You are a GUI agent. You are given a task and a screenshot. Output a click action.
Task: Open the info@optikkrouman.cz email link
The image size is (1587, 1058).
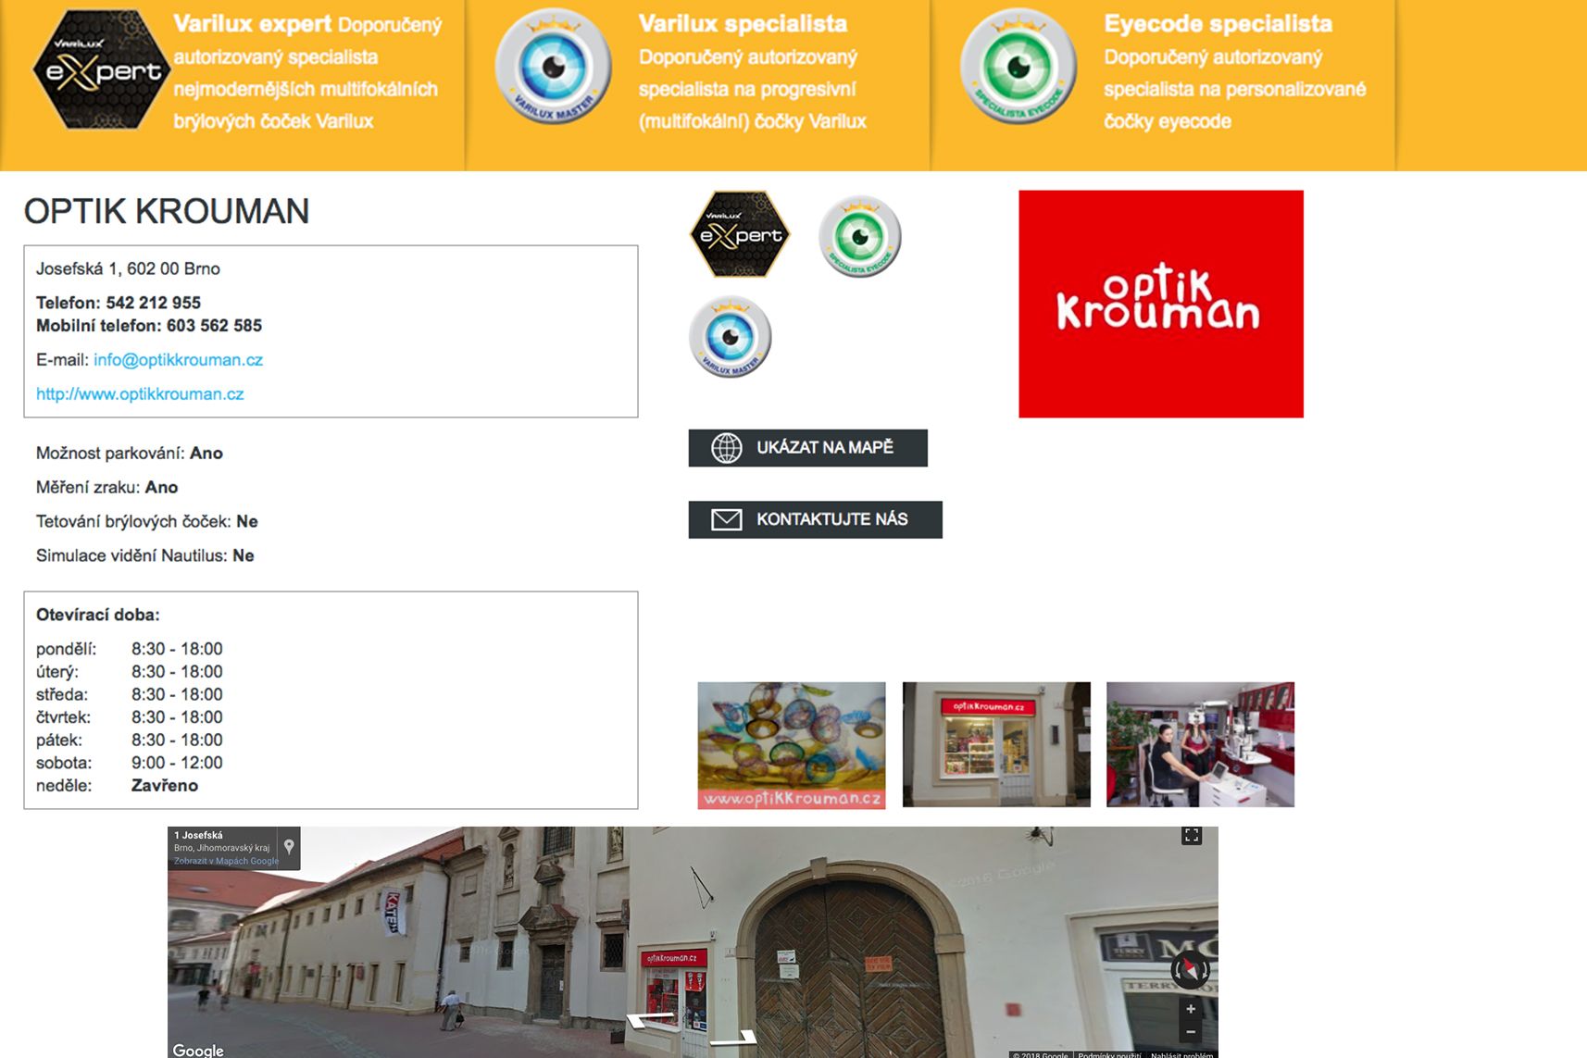tap(178, 360)
